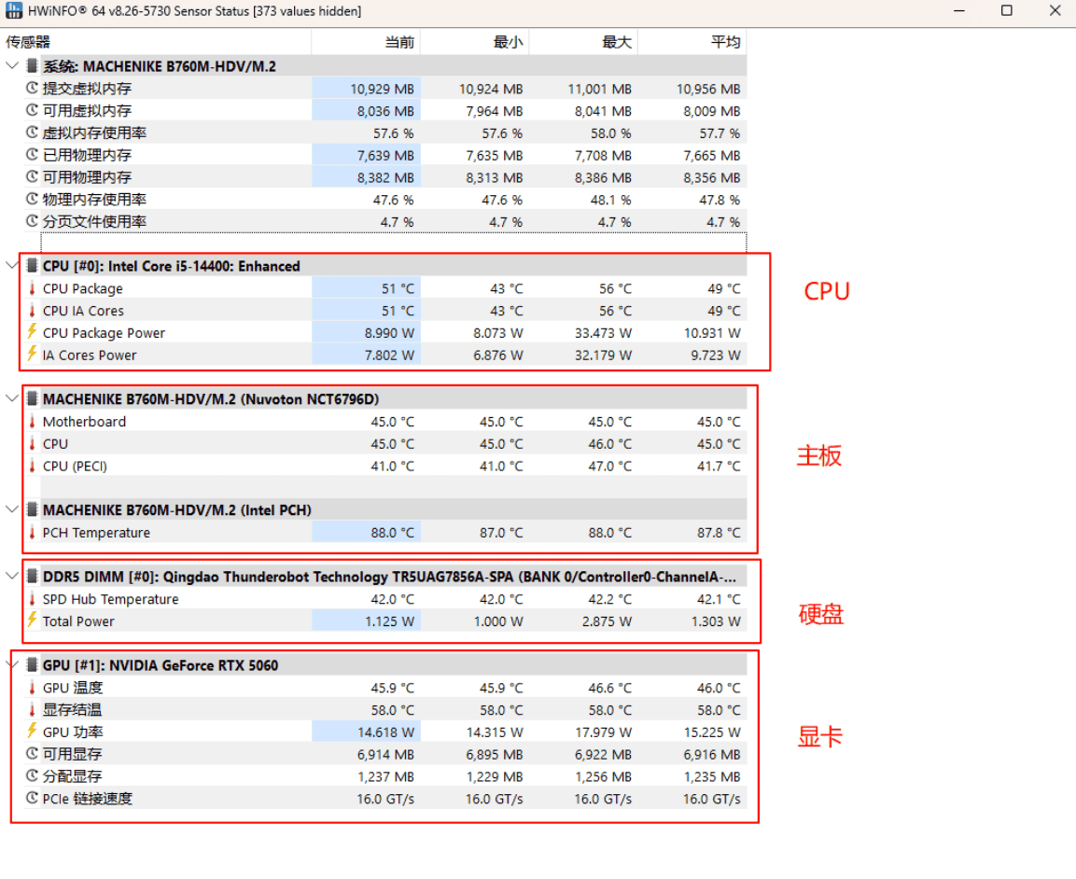The height and width of the screenshot is (879, 1076).
Task: Click the 最大 column header
Action: (x=584, y=42)
